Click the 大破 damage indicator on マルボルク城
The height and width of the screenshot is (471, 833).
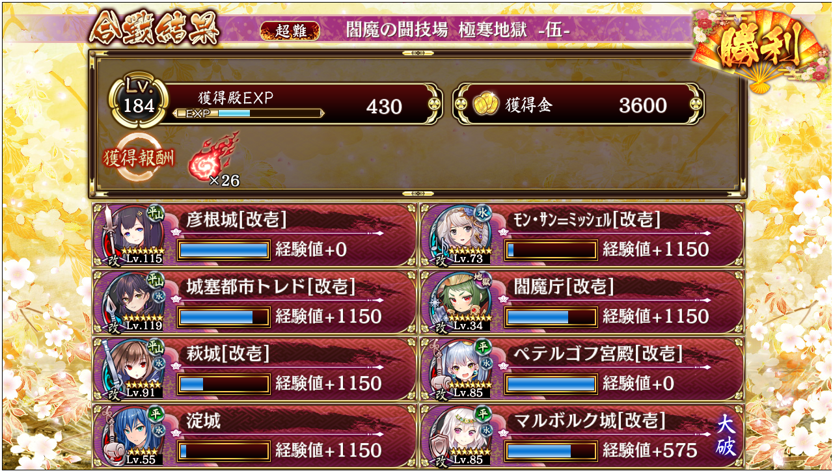point(726,436)
